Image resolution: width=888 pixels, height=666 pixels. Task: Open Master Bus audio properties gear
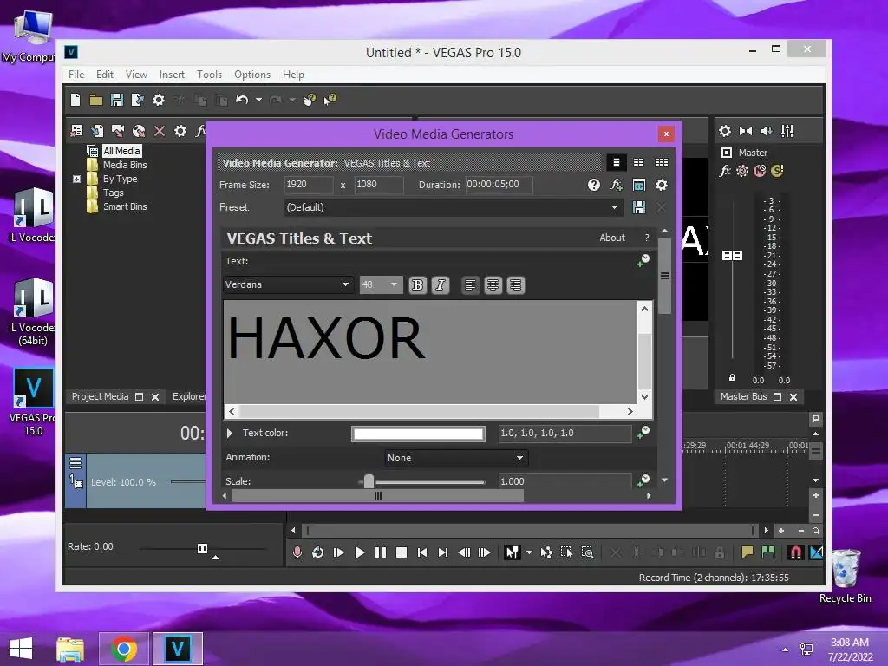tap(725, 132)
